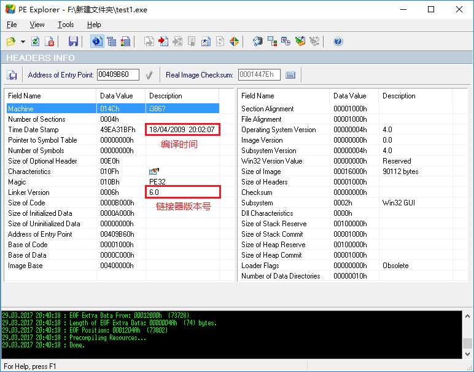This screenshot has width=474, height=372.
Task: Click the Address of Entry Point input field
Action: [x=118, y=75]
